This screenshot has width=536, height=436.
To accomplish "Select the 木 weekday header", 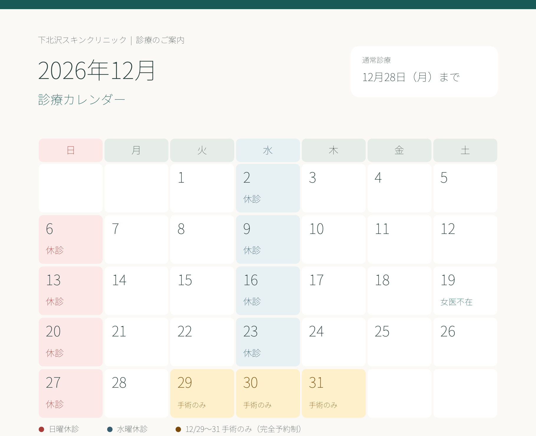I will [334, 150].
